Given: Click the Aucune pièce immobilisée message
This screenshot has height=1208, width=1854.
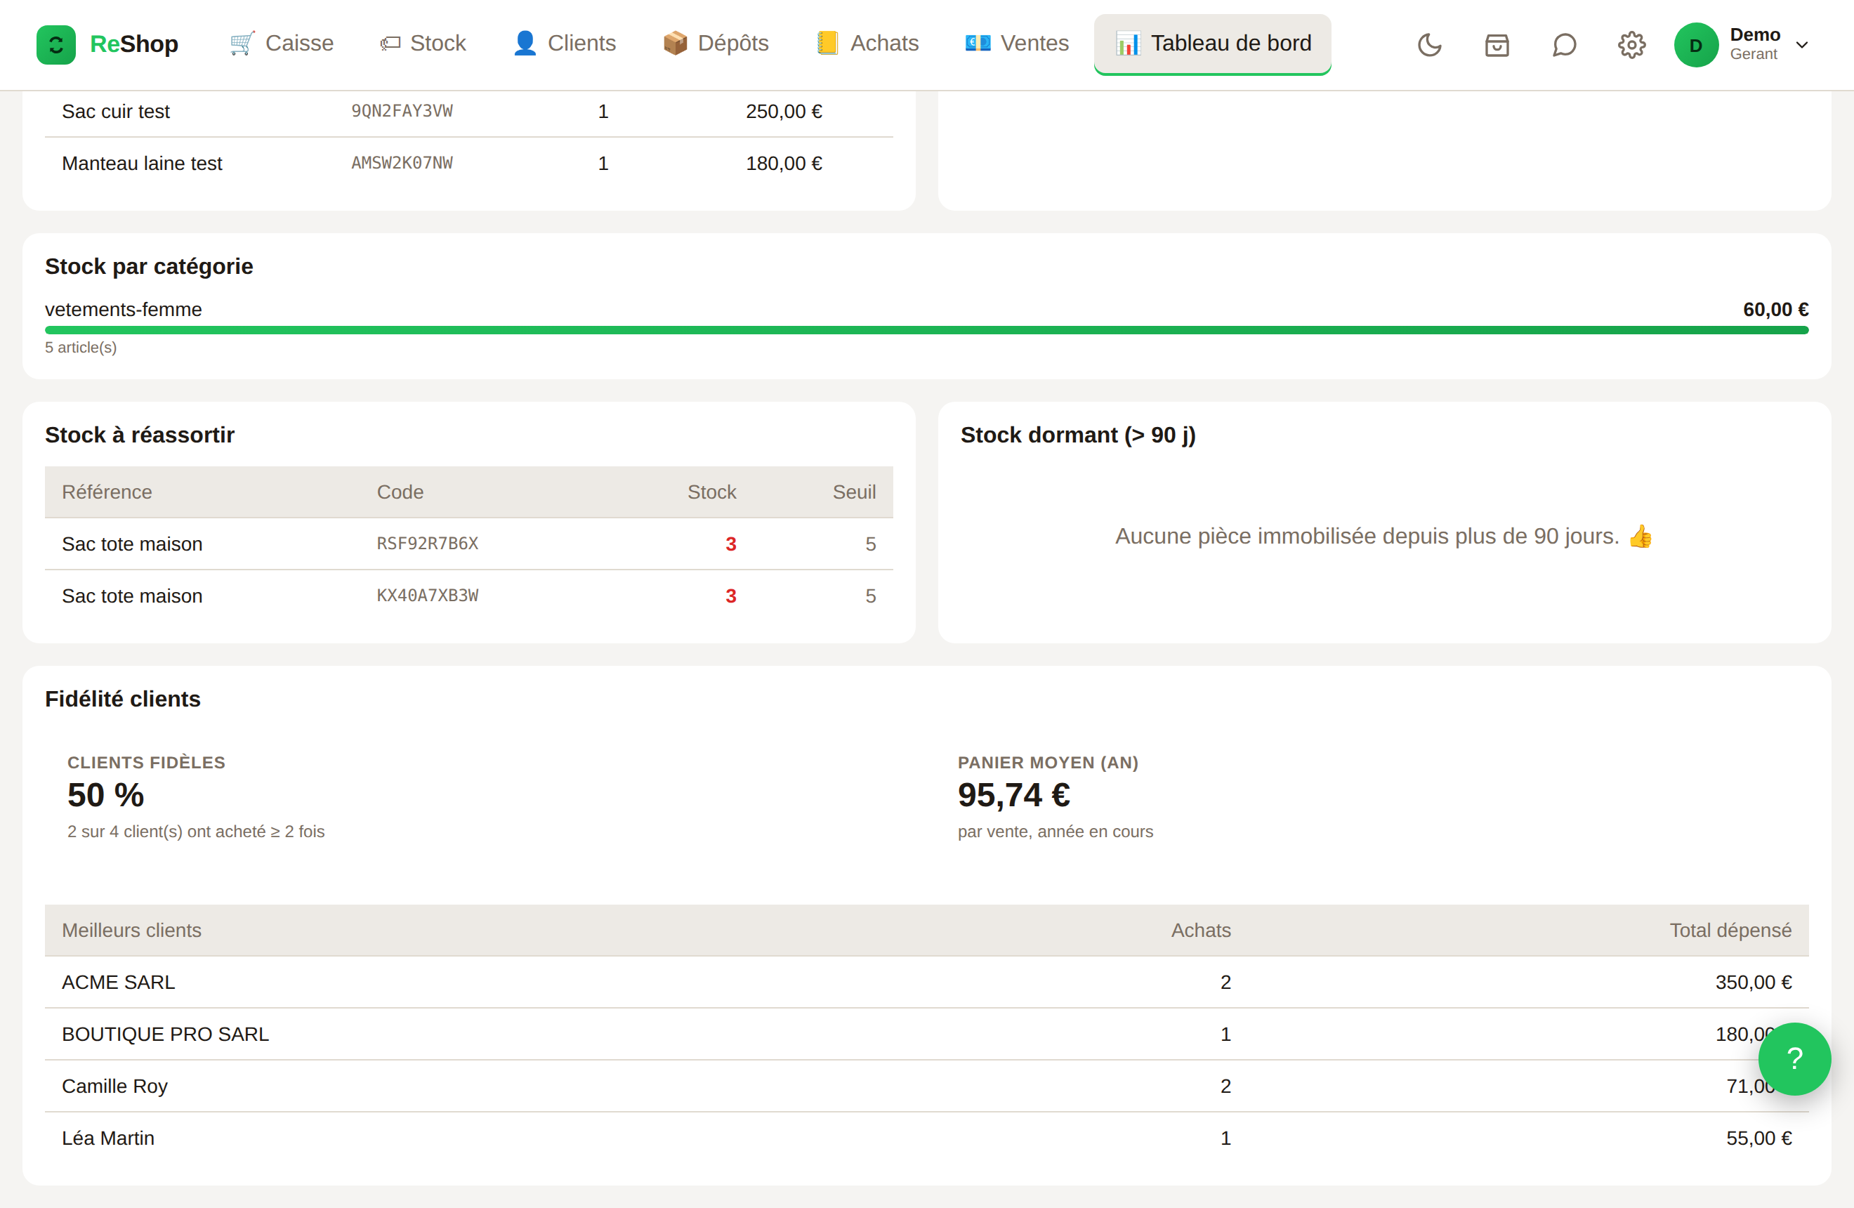Looking at the screenshot, I should (x=1383, y=537).
